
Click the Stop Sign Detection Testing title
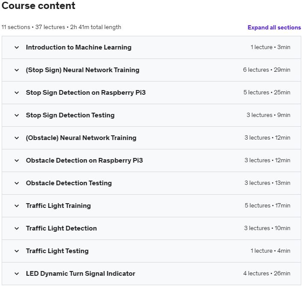point(70,115)
